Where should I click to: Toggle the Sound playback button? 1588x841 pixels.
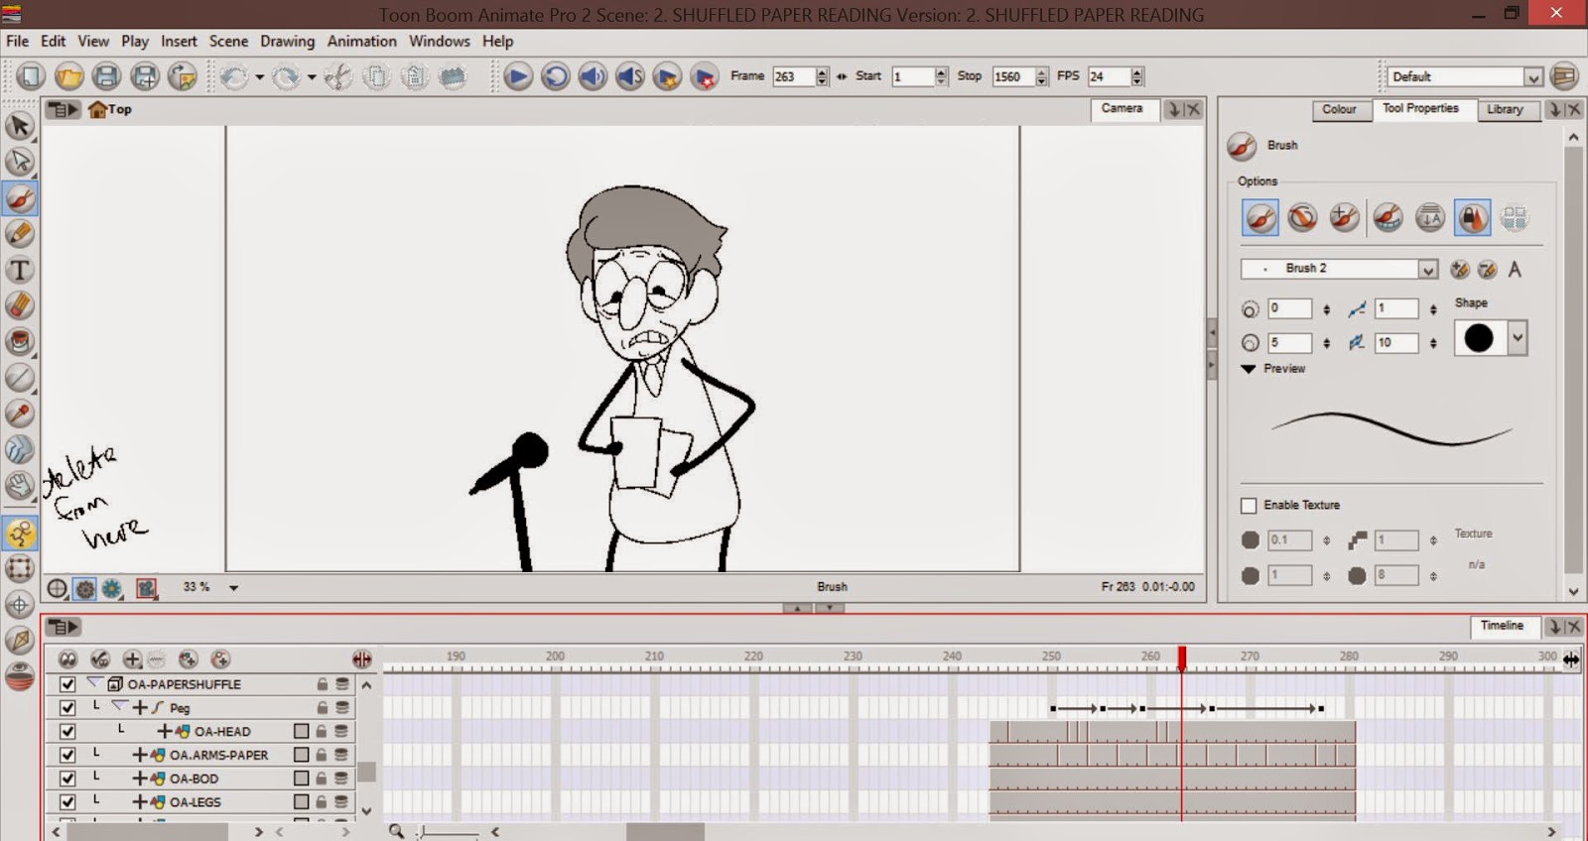coord(593,76)
